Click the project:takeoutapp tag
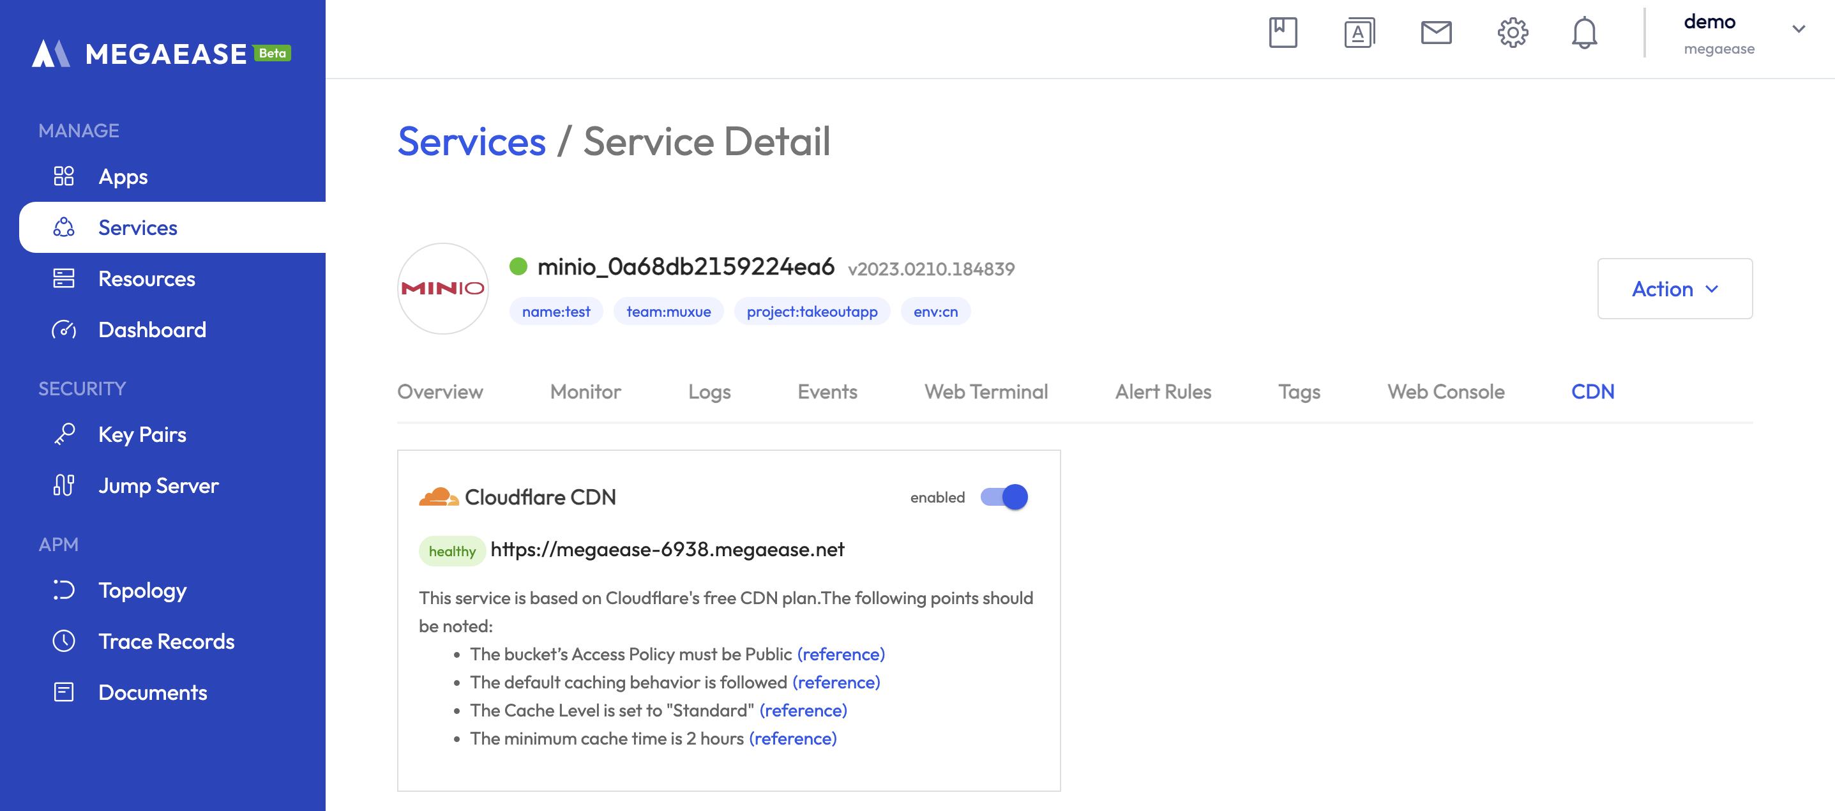 click(812, 312)
